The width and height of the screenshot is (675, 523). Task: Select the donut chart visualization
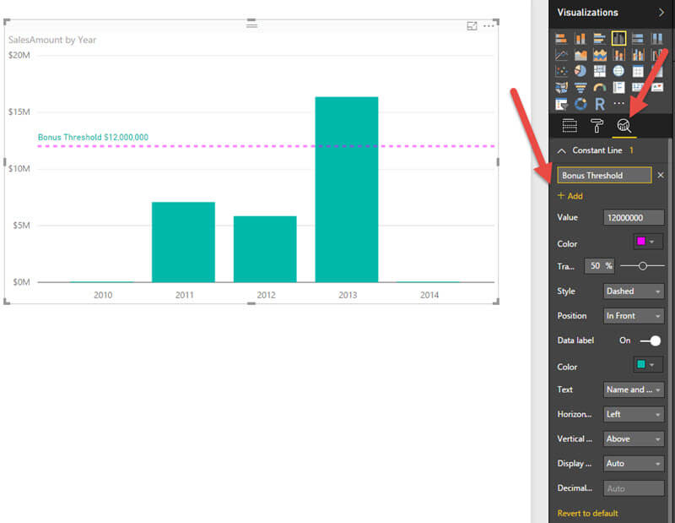click(580, 104)
